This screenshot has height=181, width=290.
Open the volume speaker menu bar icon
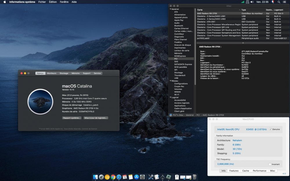(252, 2)
